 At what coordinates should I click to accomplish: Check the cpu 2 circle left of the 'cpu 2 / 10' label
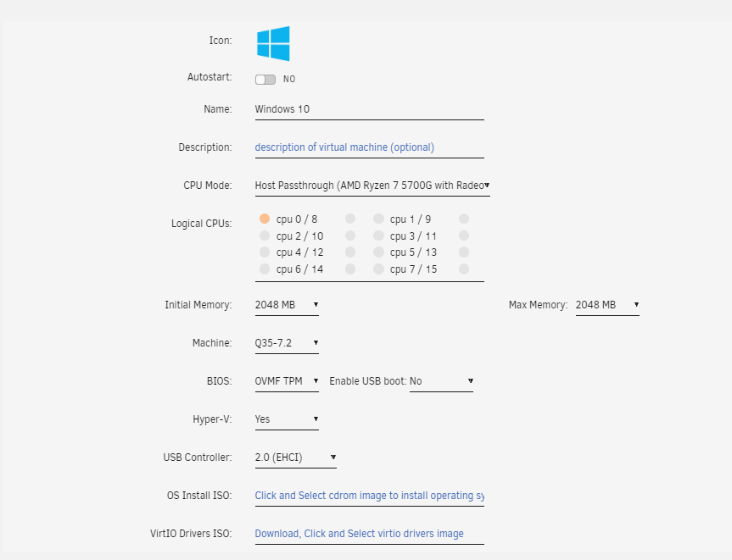[x=265, y=236]
